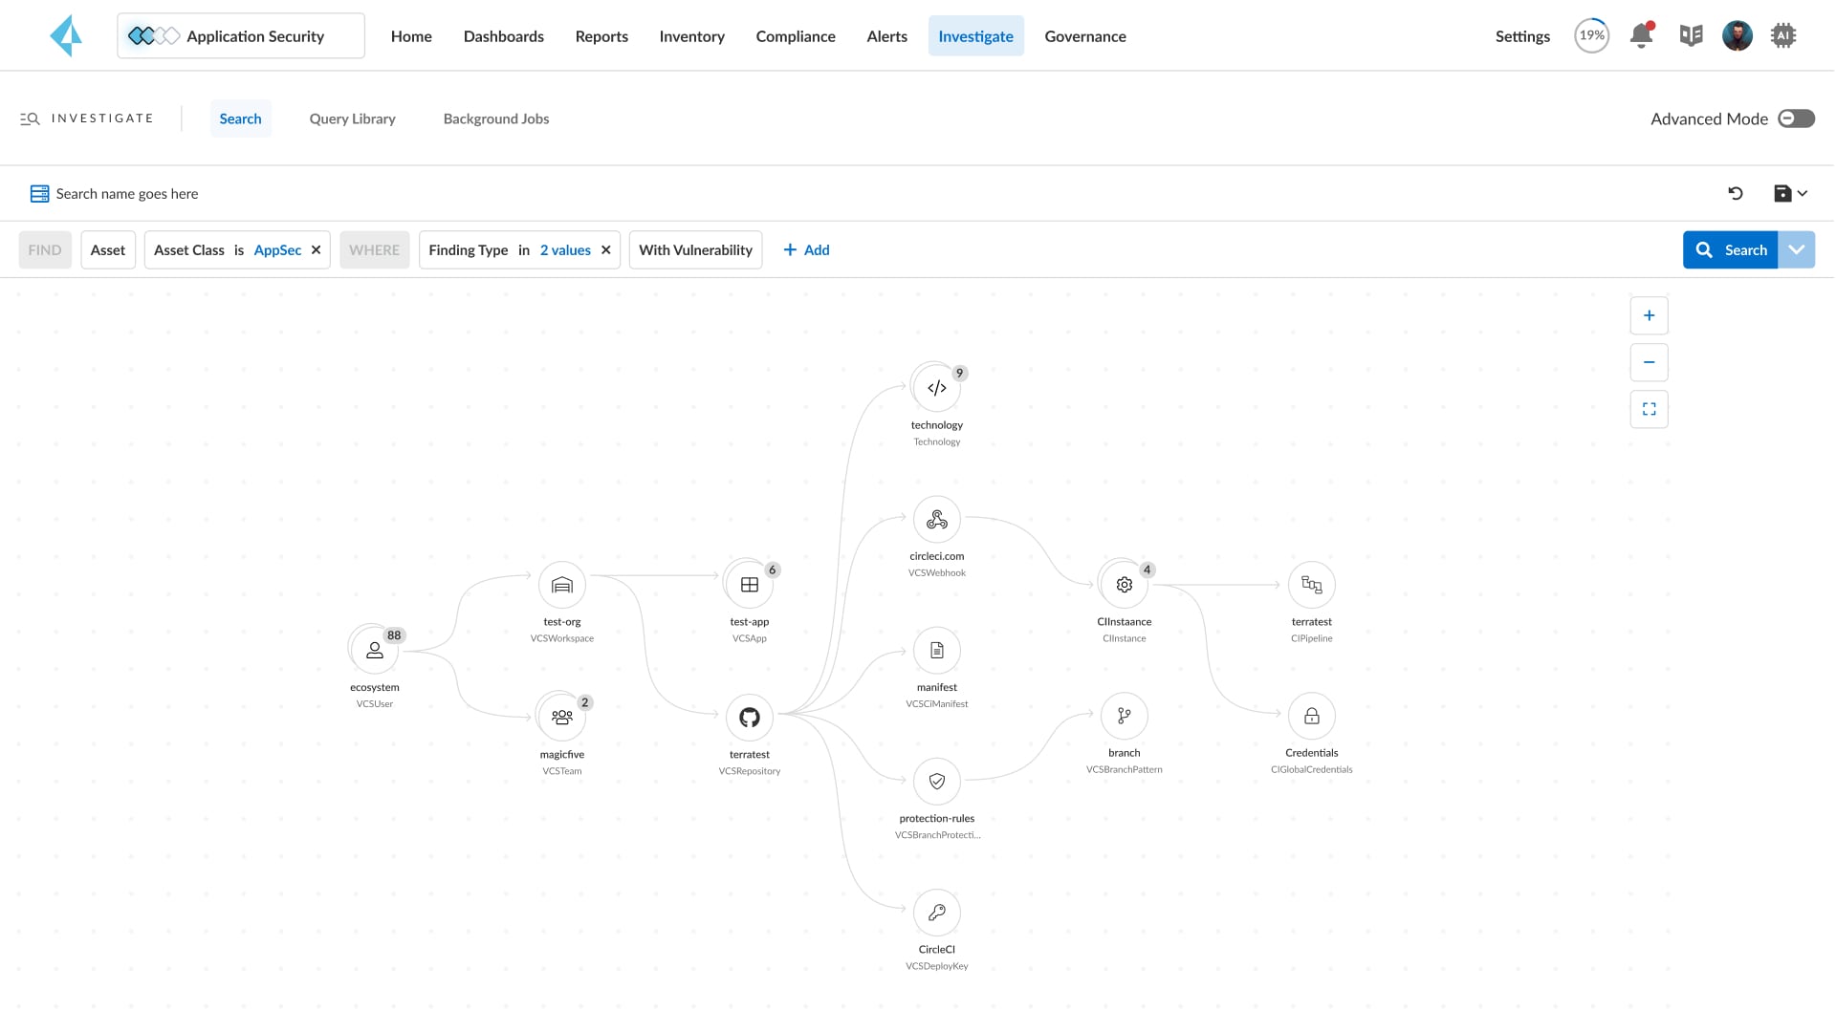Screen dimensions: 1836x1032
Task: Click the branch VCSBranchPattern node icon
Action: (1124, 716)
